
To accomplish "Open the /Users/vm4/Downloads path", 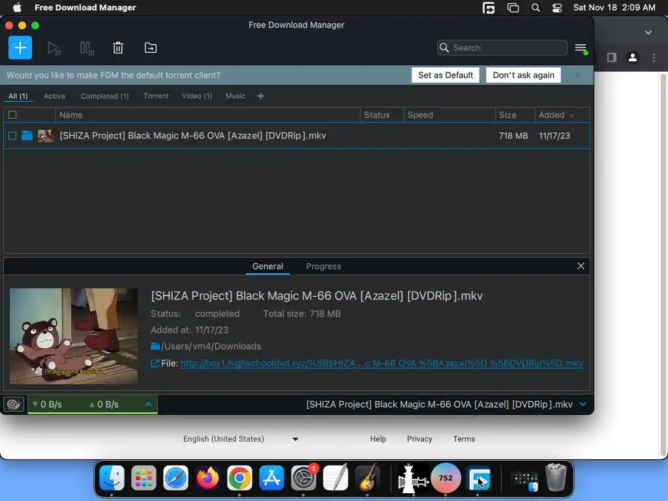I will coord(211,346).
